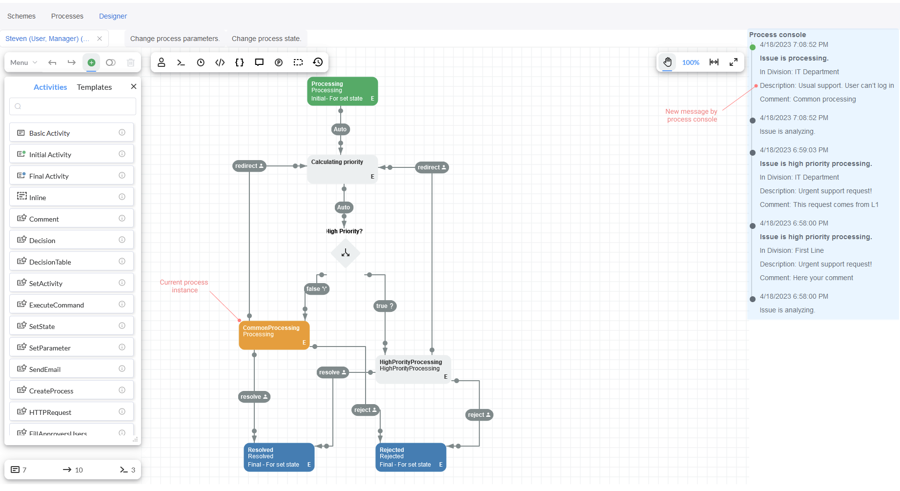Select CreateProcess activity item

coord(71,390)
